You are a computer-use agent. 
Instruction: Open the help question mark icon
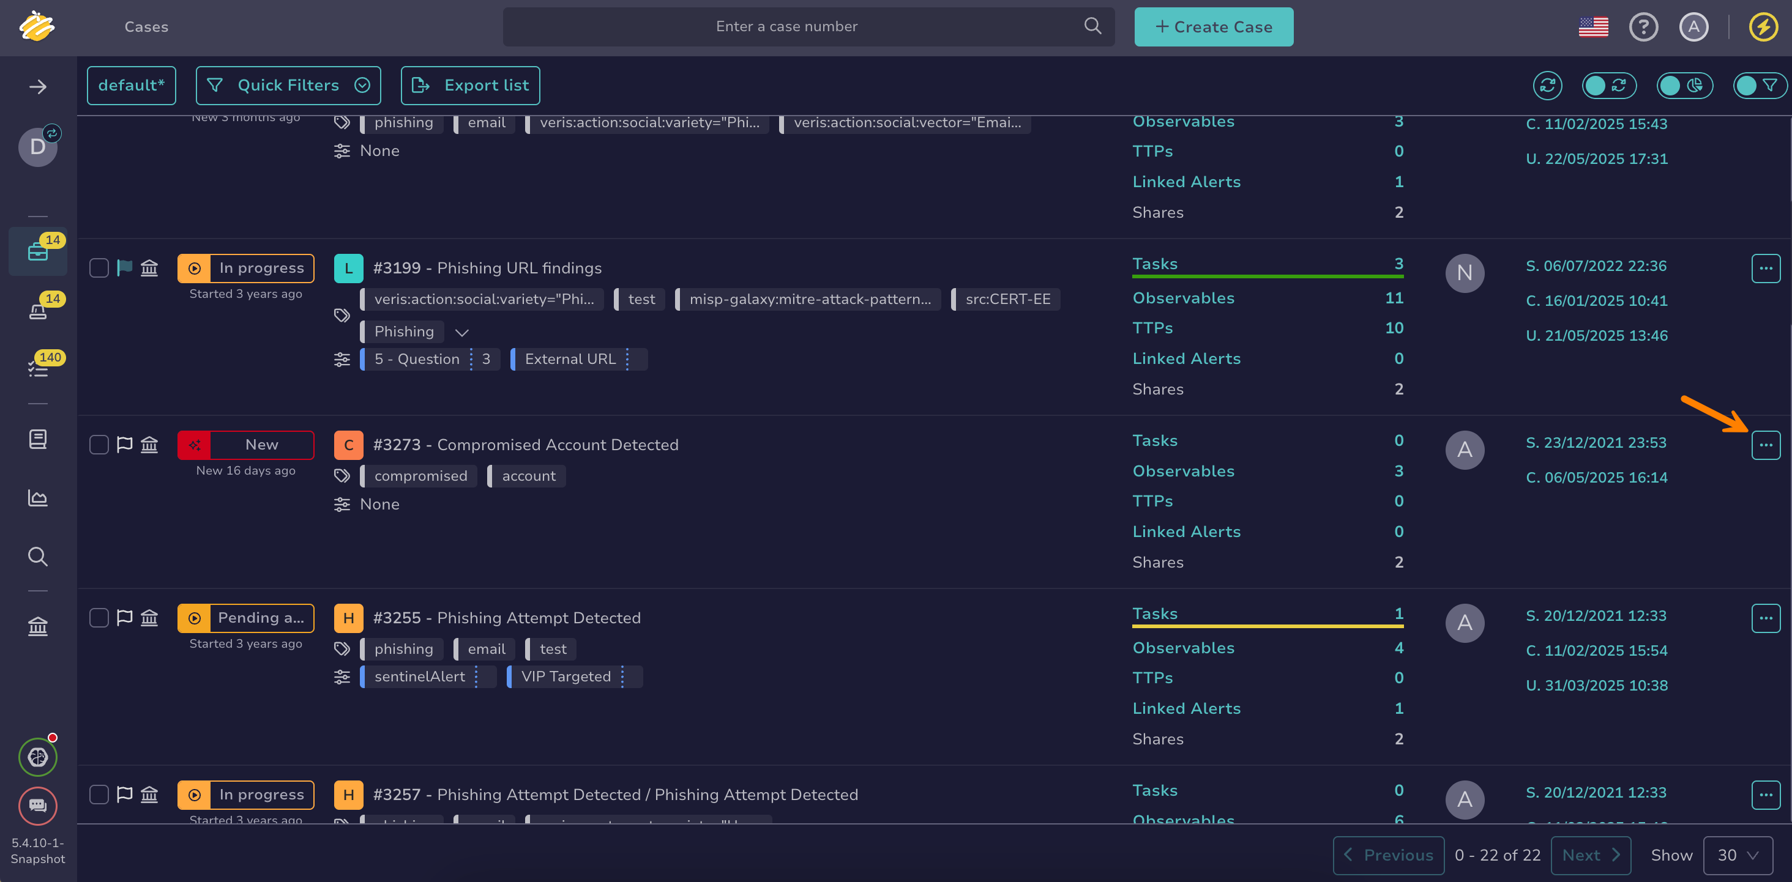pos(1643,27)
